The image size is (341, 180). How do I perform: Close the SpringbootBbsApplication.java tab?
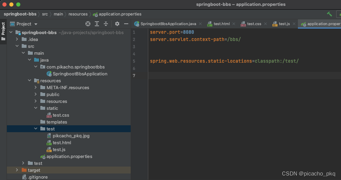(200, 24)
